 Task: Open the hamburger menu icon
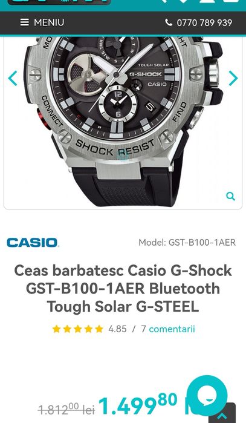[25, 22]
